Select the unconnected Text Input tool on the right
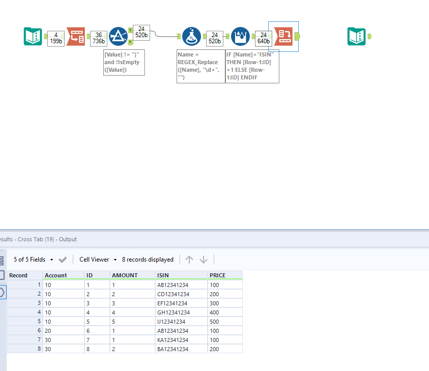 [x=357, y=36]
